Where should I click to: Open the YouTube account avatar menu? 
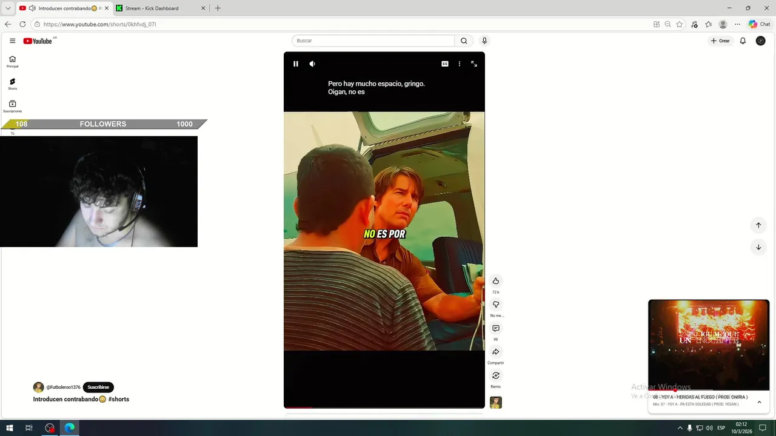coord(761,41)
